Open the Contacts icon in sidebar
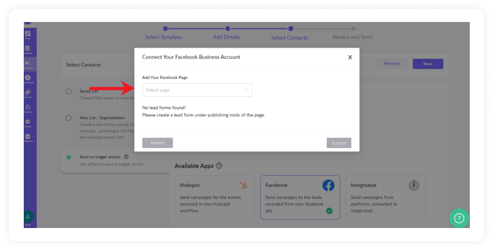Viewport: 493px width, 250px height. 28,108
